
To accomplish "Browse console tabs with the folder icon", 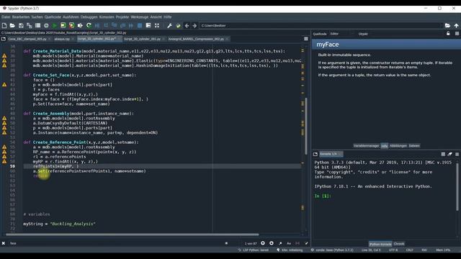I will pyautogui.click(x=315, y=154).
